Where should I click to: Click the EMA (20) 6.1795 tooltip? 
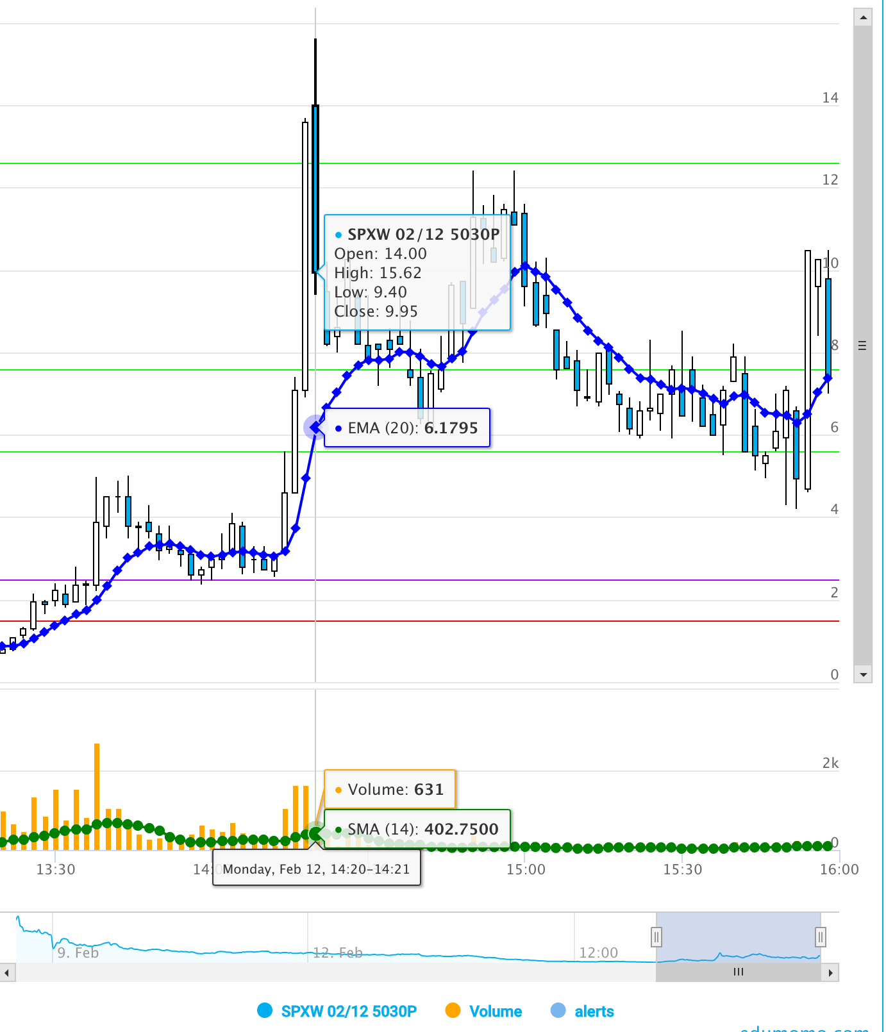(407, 428)
